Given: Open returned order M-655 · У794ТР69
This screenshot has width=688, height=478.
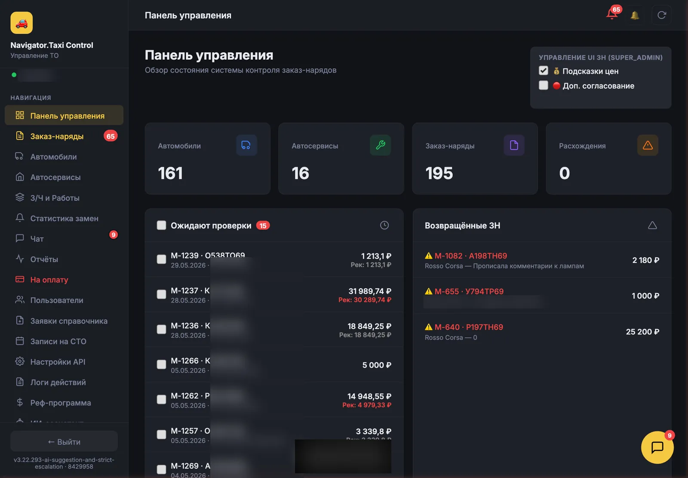Looking at the screenshot, I should [x=542, y=296].
